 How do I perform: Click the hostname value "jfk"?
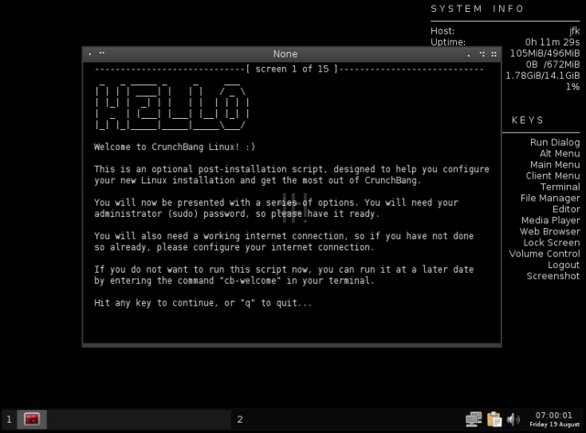574,31
